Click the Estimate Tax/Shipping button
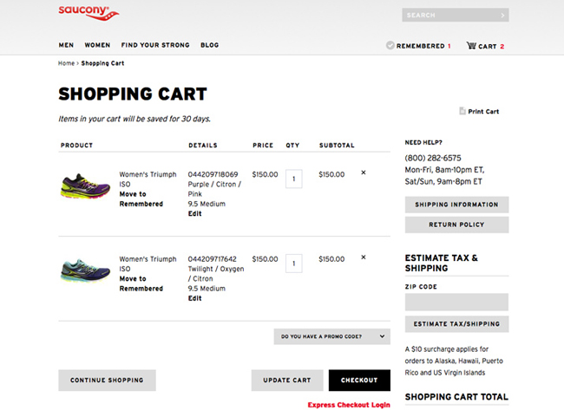Screen dimensions: 564x410 456,324
